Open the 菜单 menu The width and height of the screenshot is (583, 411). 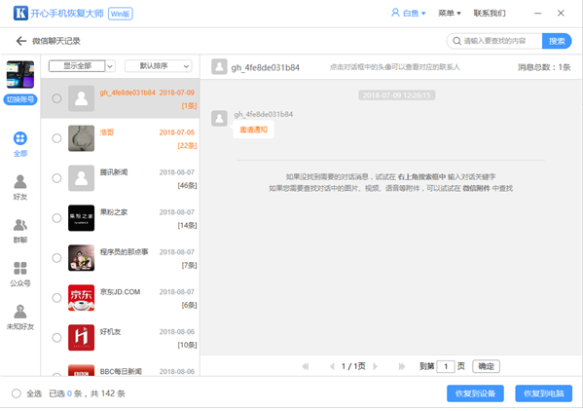tap(449, 13)
